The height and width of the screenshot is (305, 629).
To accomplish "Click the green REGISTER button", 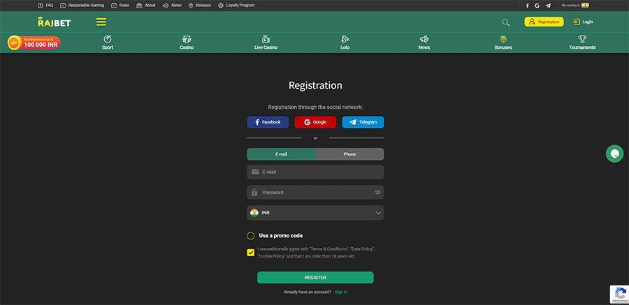I will click(x=315, y=277).
